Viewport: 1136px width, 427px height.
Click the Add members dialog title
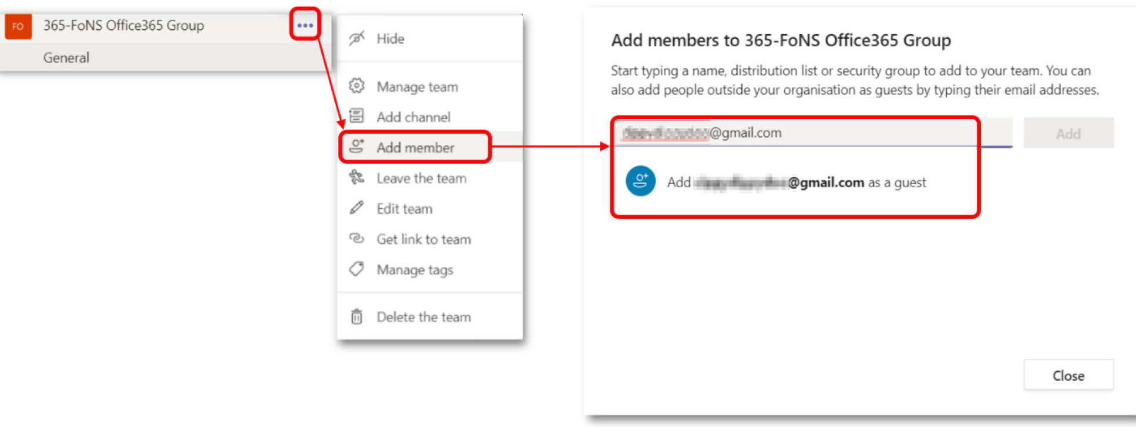coord(781,40)
